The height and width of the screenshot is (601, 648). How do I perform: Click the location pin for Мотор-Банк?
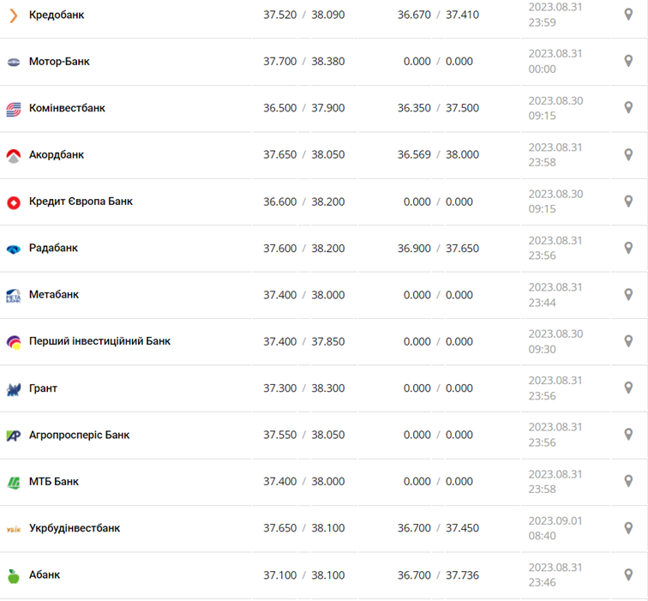[x=627, y=62]
